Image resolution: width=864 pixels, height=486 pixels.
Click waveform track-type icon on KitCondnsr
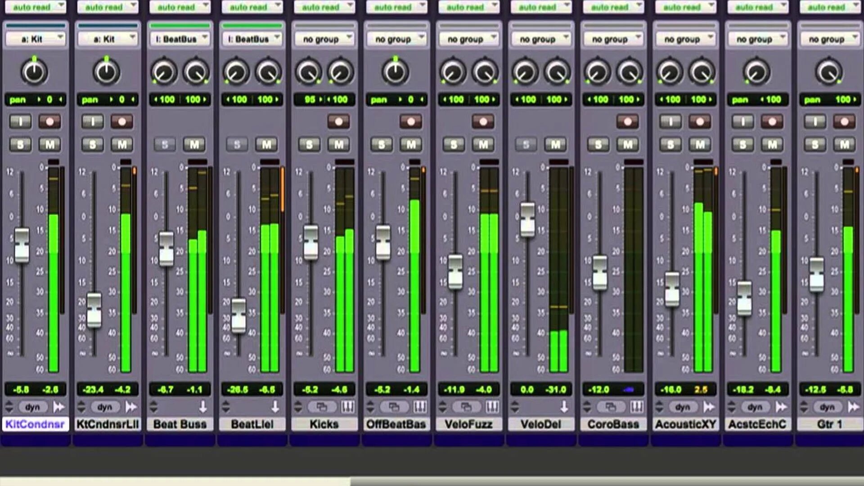point(58,407)
